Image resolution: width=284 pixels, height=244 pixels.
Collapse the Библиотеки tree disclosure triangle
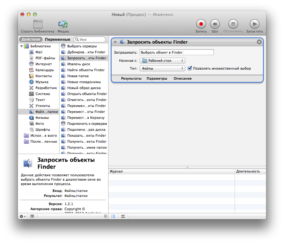point(22,46)
